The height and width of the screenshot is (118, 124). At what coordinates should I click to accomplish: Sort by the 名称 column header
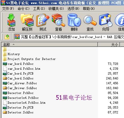(50, 45)
